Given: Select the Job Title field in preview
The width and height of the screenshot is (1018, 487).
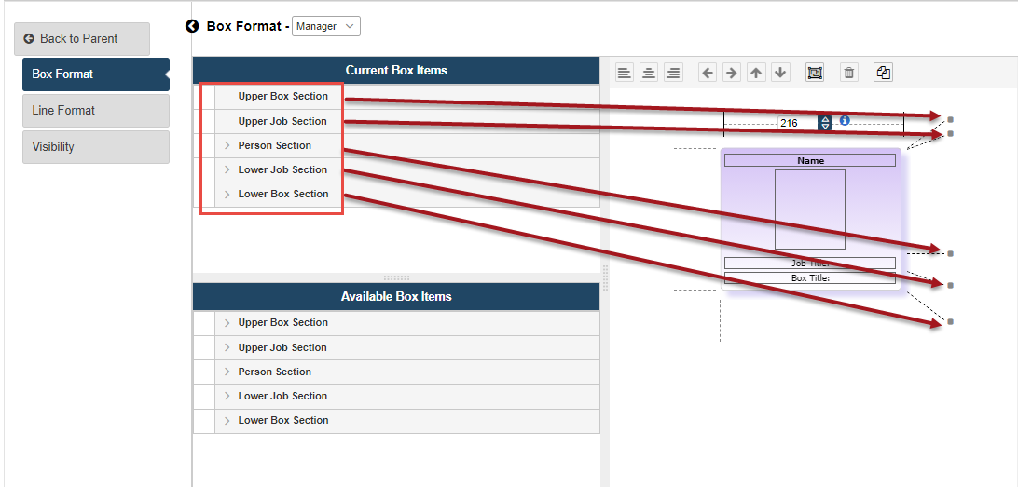Looking at the screenshot, I should (809, 264).
